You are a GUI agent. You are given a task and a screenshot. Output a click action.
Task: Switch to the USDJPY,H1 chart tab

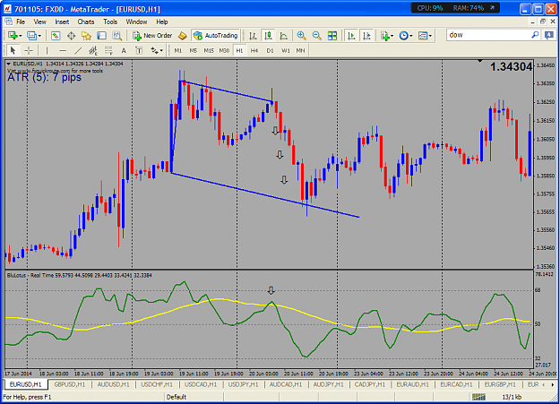coord(243,384)
